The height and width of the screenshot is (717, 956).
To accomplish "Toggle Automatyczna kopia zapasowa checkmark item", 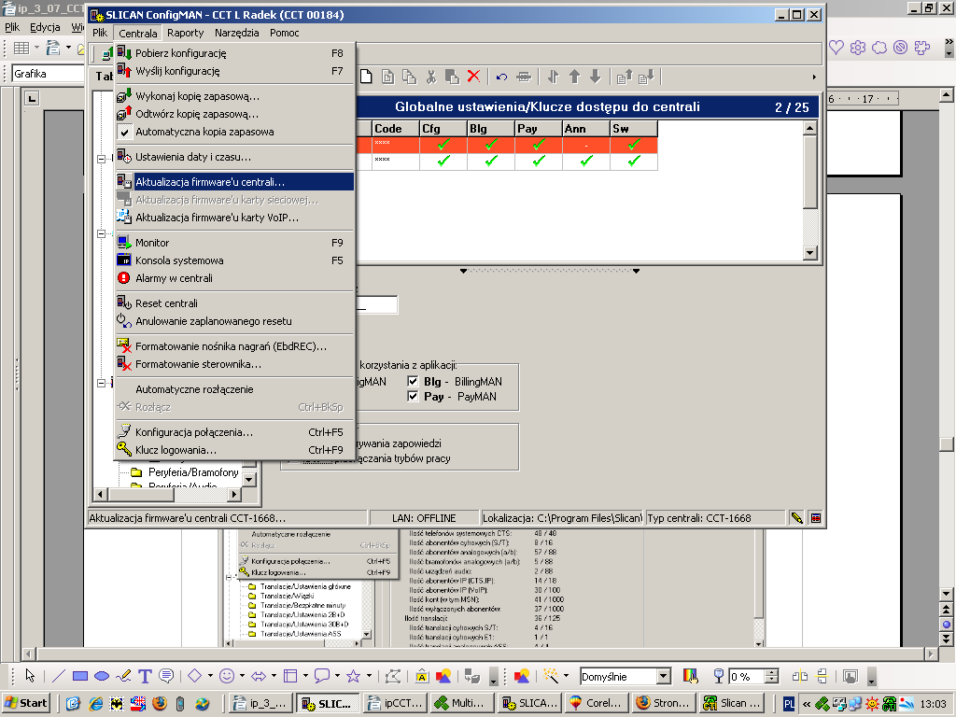I will coord(234,131).
